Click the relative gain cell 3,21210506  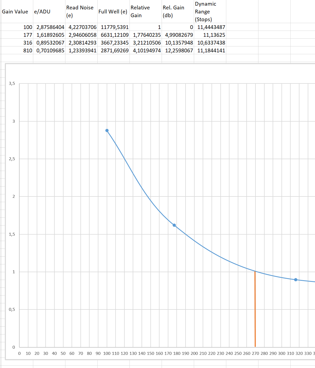pyautogui.click(x=147, y=43)
